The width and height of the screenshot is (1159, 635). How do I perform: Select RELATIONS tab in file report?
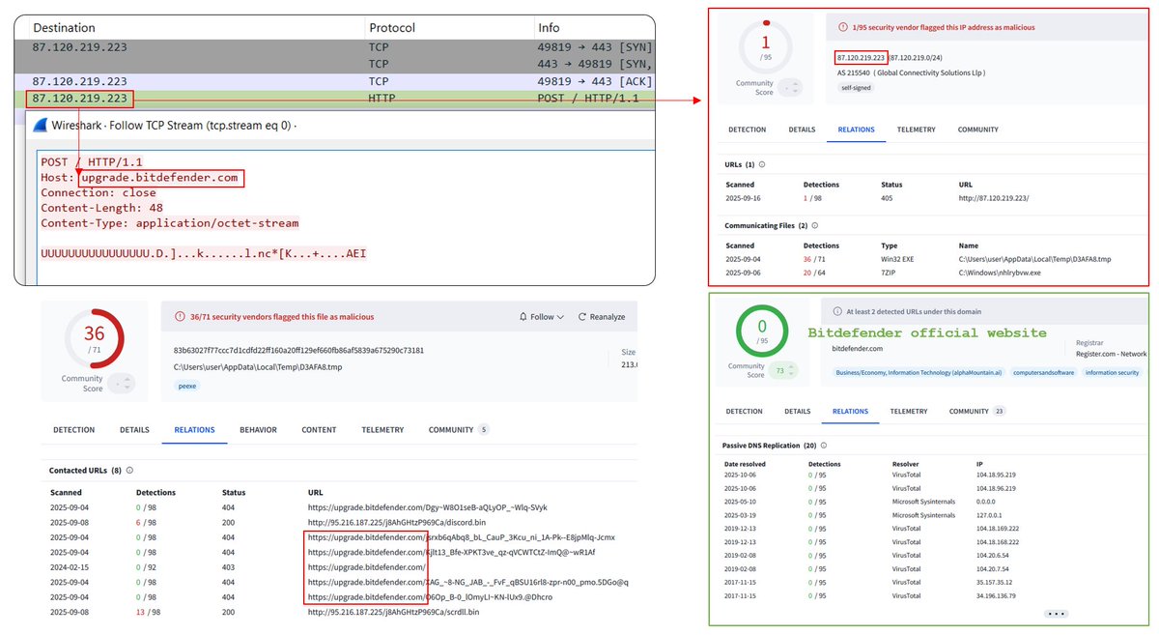[194, 430]
